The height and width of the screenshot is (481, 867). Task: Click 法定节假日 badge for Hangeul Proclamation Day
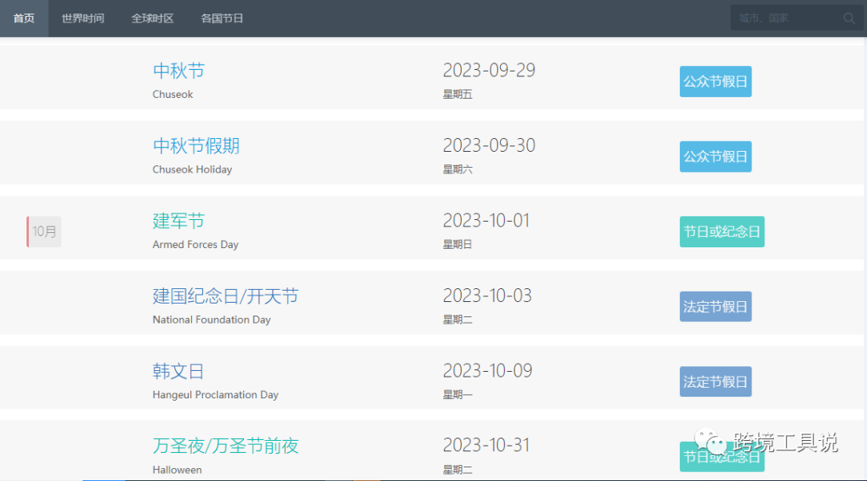pyautogui.click(x=715, y=381)
